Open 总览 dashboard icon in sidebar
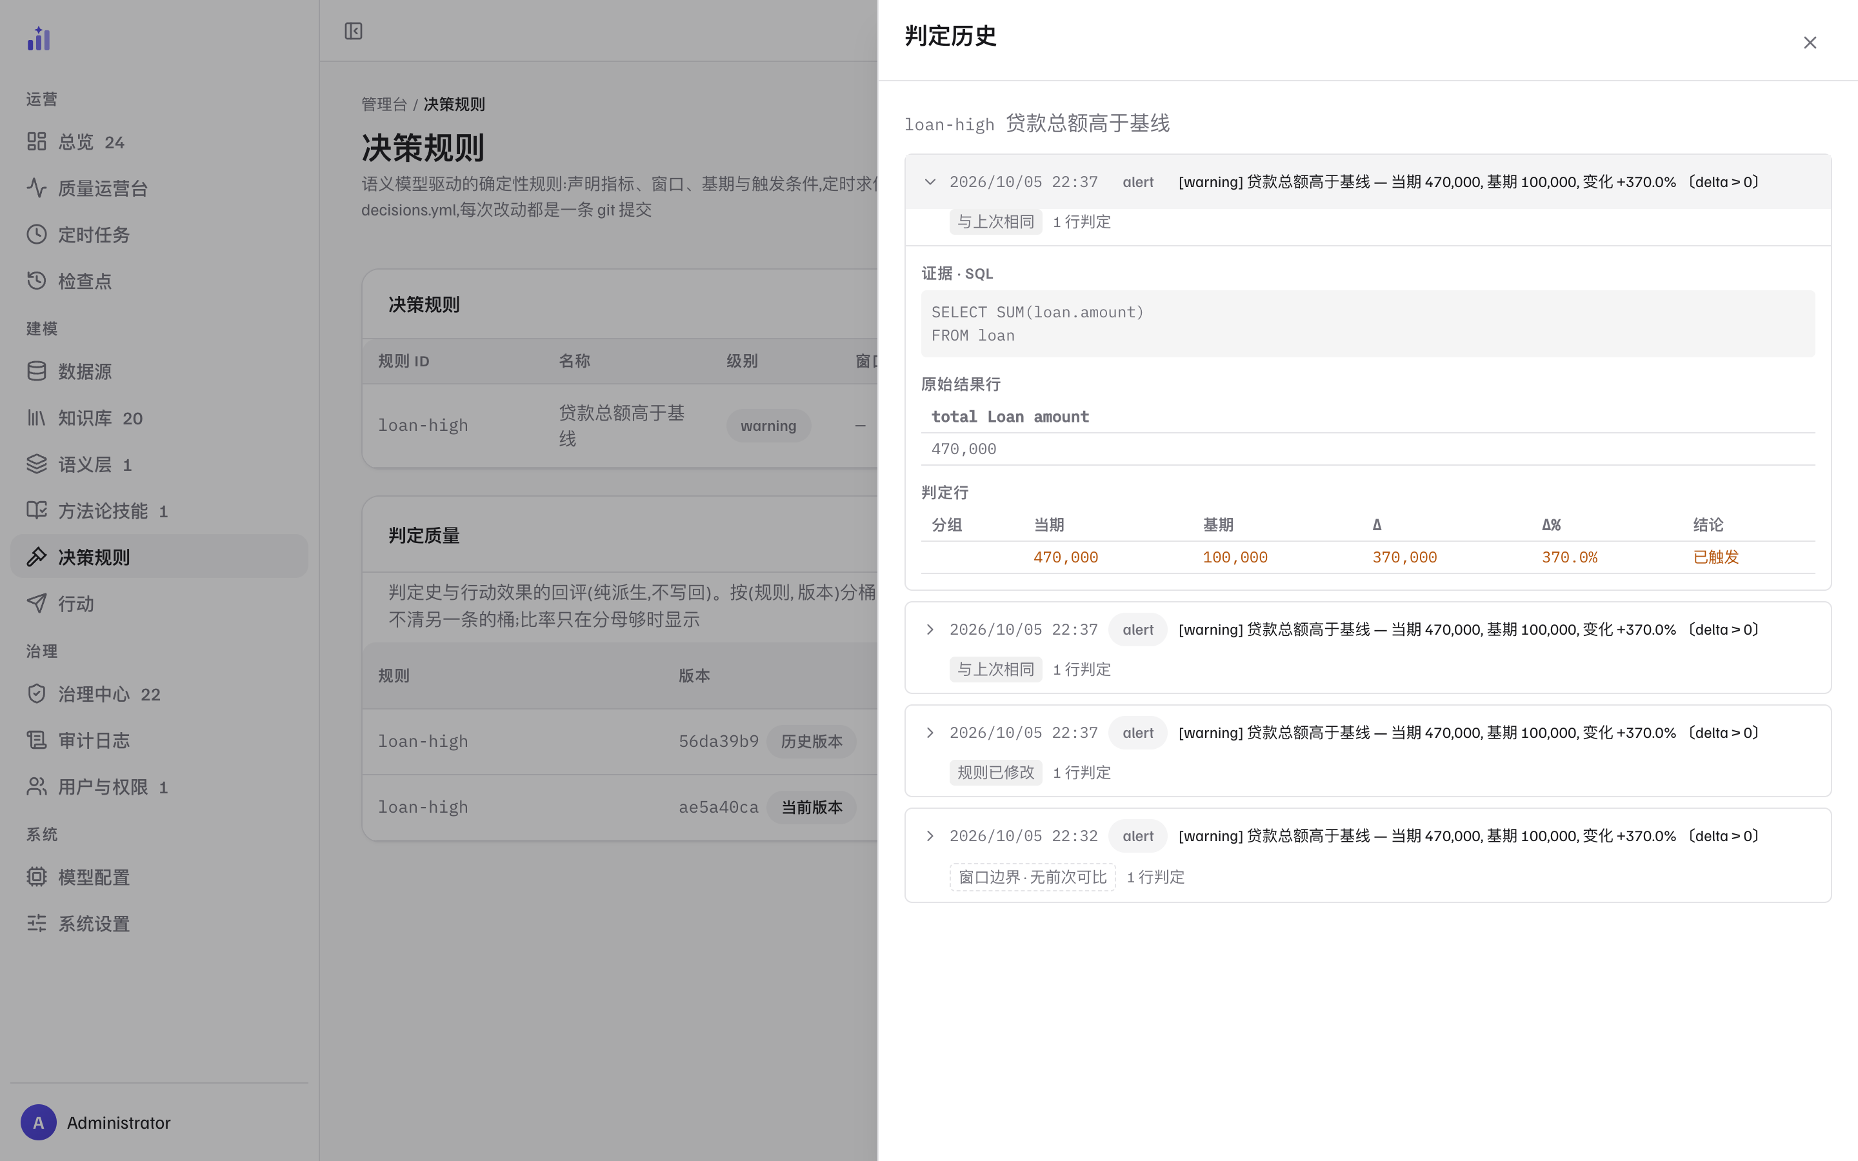The height and width of the screenshot is (1161, 1858). (x=36, y=141)
